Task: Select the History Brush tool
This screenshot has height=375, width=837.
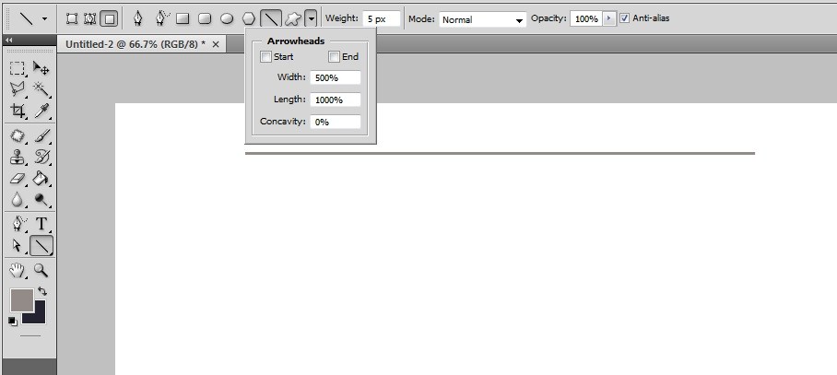Action: [41, 157]
